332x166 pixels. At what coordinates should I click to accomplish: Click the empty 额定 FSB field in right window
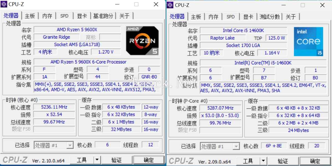pyautogui.click(x=220, y=130)
